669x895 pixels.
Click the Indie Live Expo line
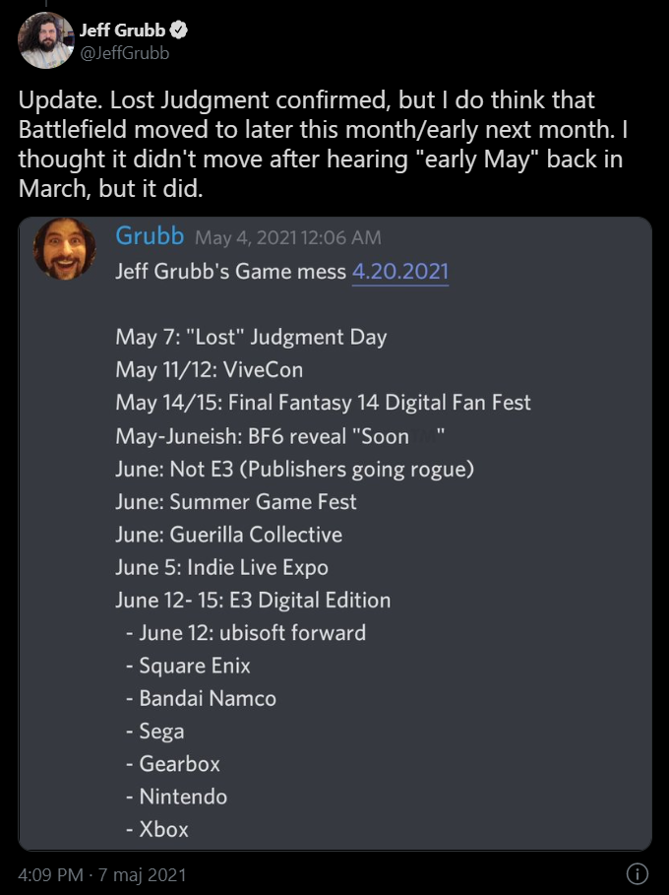(221, 567)
